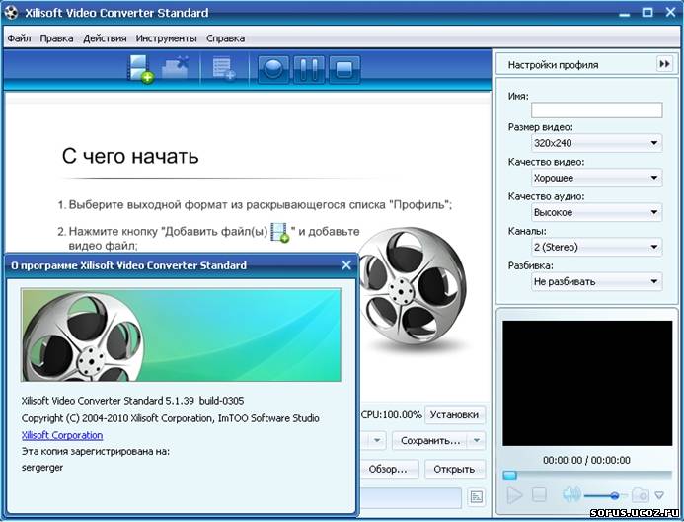Click the Сохранить... button

430,441
